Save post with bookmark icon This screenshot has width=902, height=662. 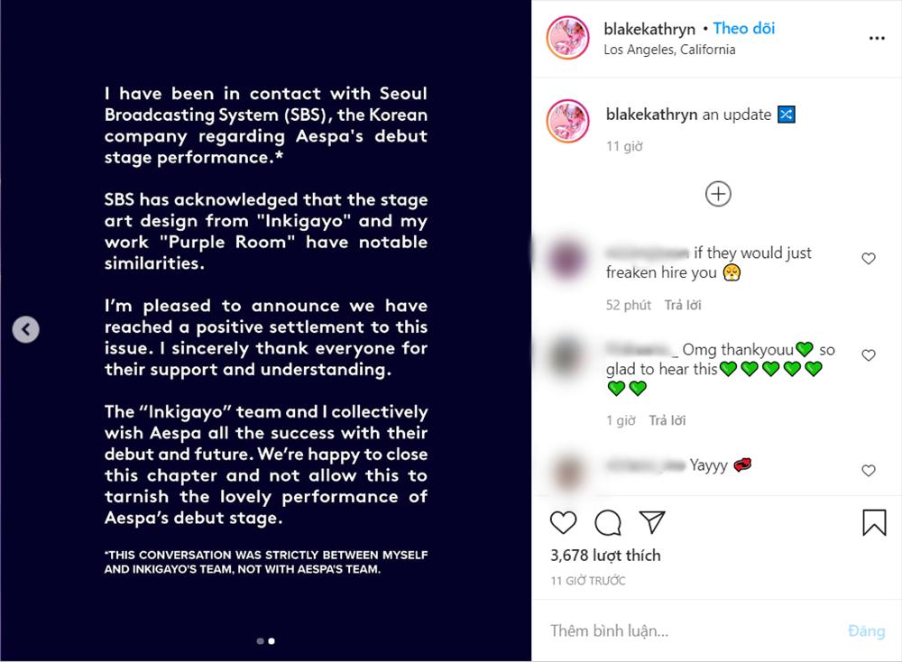point(874,522)
